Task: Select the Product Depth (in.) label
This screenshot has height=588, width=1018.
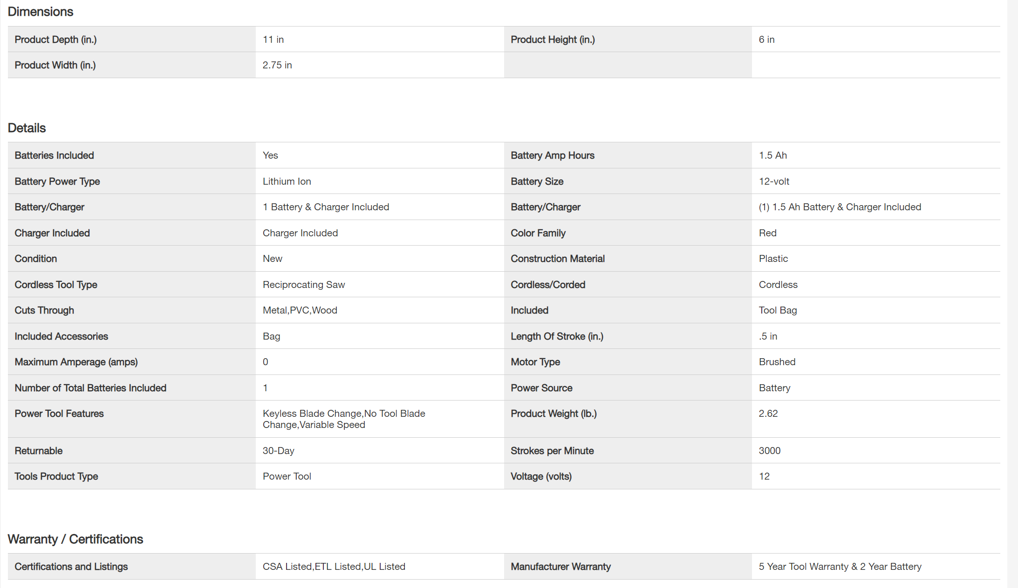Action: point(55,40)
